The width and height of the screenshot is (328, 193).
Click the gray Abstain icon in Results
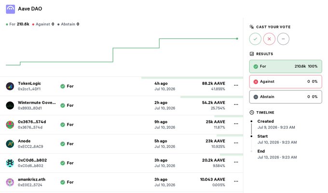click(256, 97)
